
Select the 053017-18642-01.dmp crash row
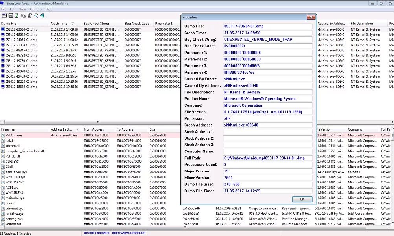[197, 87]
